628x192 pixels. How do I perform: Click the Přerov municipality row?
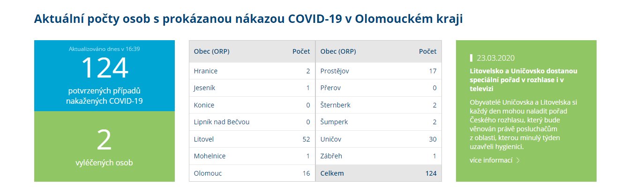[379, 88]
